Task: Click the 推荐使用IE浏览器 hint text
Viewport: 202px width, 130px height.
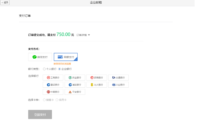Action: (62, 64)
